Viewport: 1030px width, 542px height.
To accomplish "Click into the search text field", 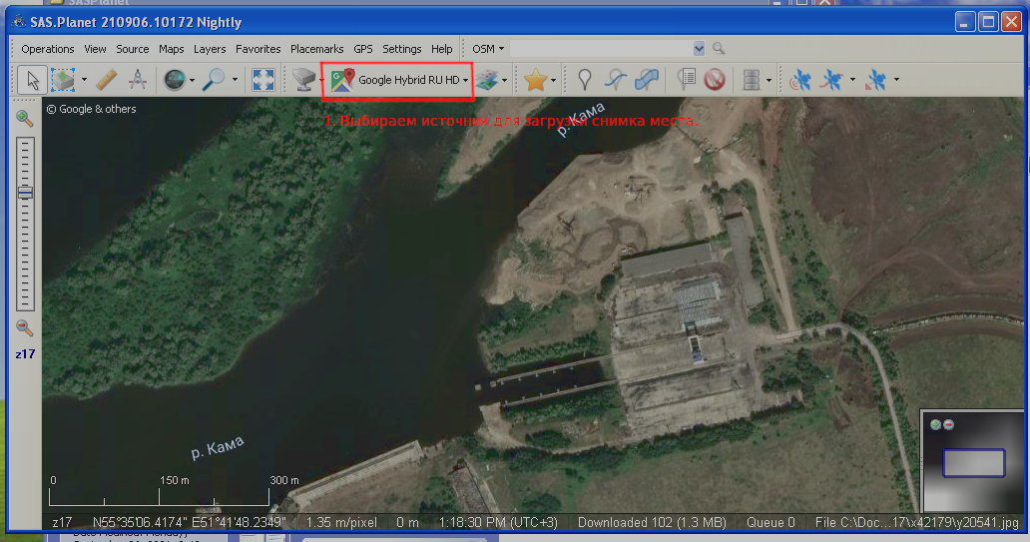I will coord(601,49).
